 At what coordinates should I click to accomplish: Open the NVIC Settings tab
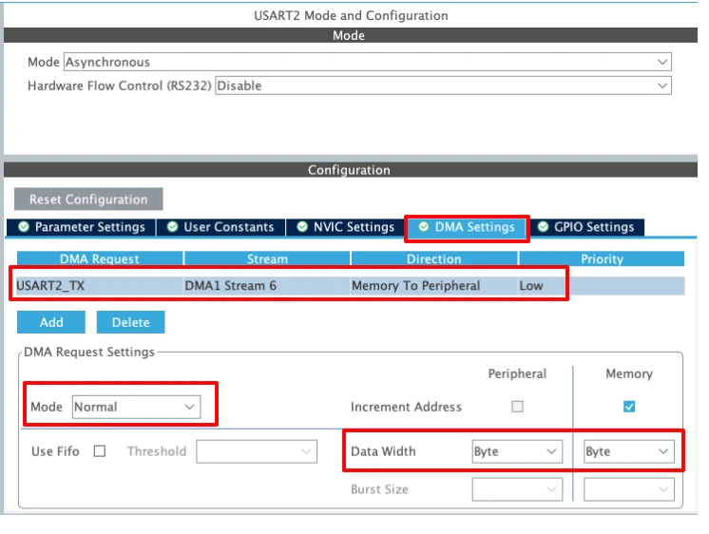tap(346, 227)
